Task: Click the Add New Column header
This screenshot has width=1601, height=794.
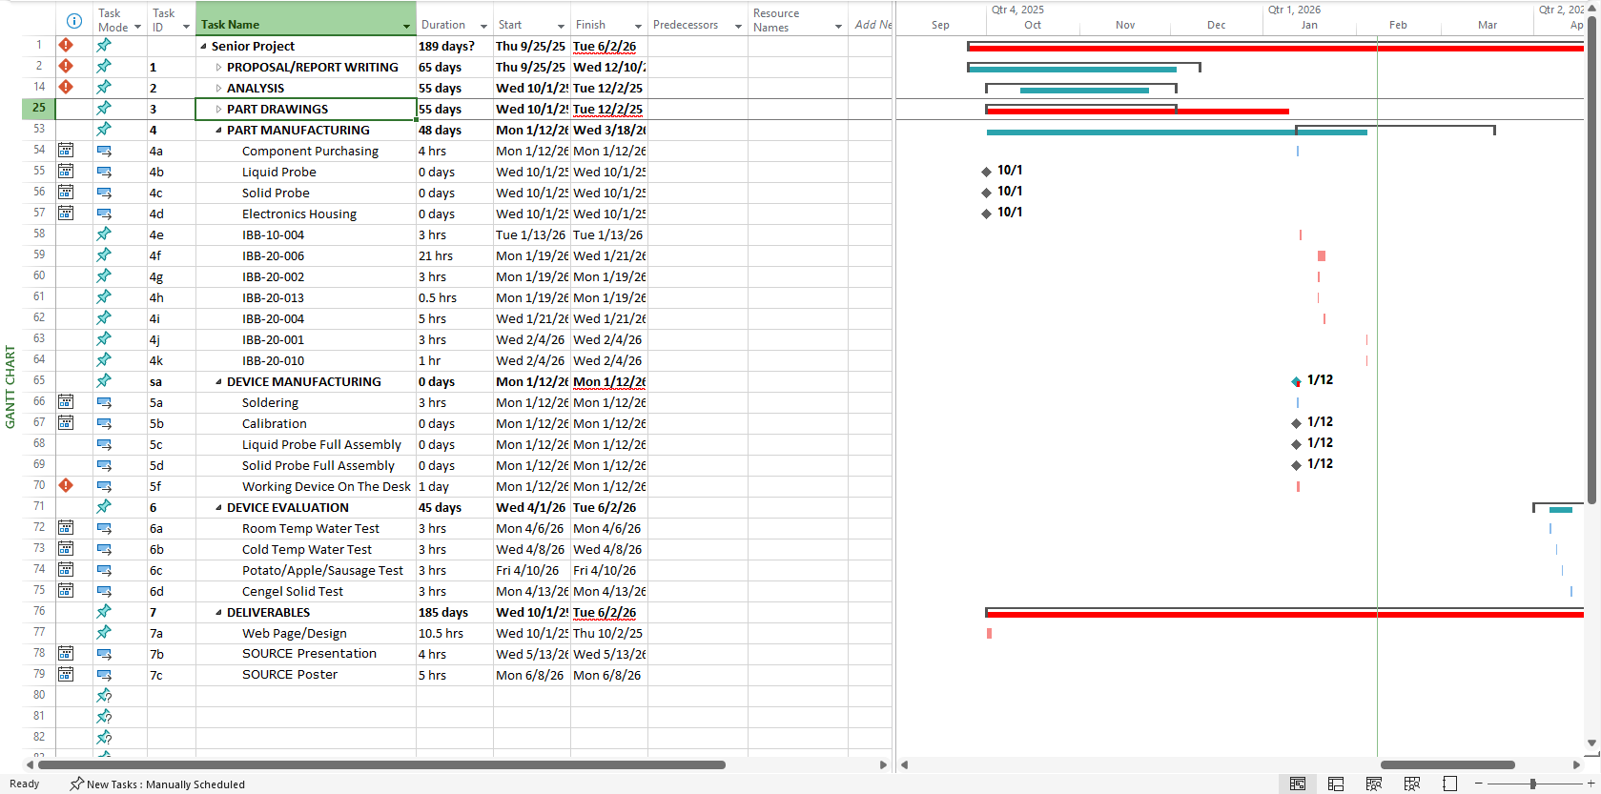Action: point(872,25)
